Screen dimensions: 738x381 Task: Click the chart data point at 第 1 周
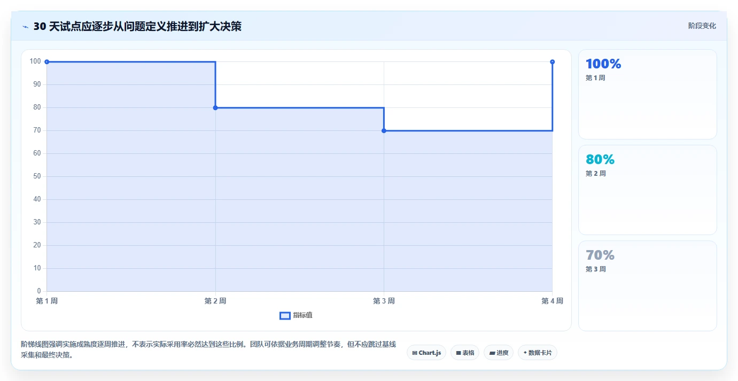coord(47,62)
